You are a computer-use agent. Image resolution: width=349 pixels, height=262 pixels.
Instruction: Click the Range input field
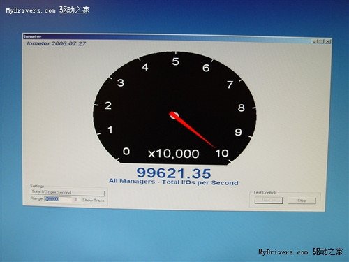coord(58,199)
